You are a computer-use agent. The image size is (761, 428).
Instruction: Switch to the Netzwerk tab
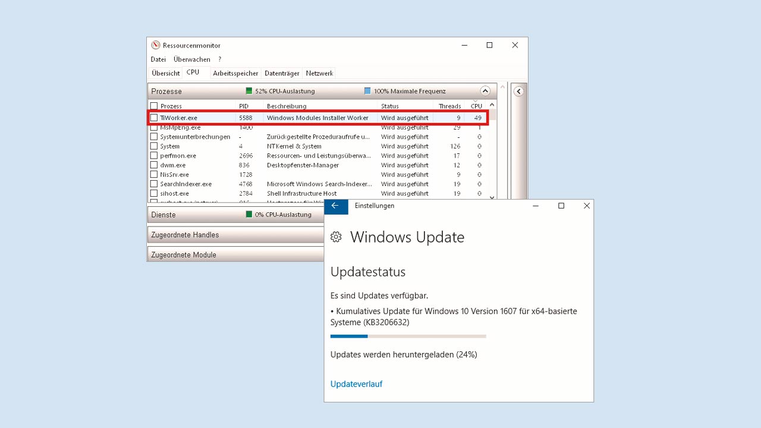click(x=319, y=73)
